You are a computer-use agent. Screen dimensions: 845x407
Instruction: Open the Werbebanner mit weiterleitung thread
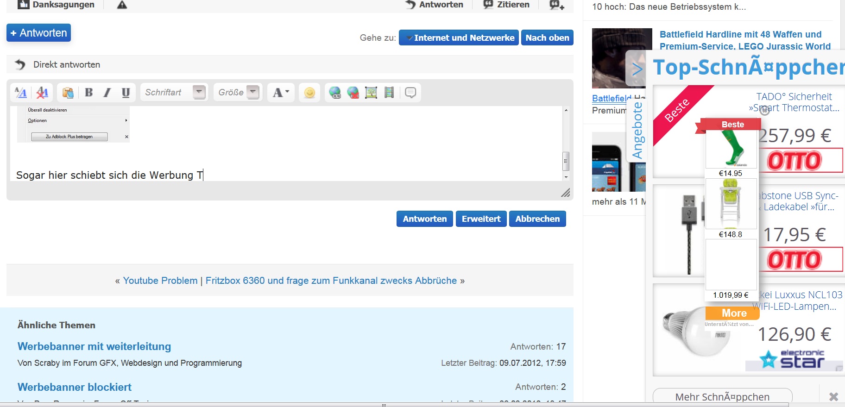pyautogui.click(x=94, y=346)
